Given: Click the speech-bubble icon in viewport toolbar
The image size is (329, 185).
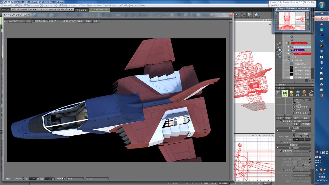Looking at the screenshot, I should pyautogui.click(x=249, y=15).
